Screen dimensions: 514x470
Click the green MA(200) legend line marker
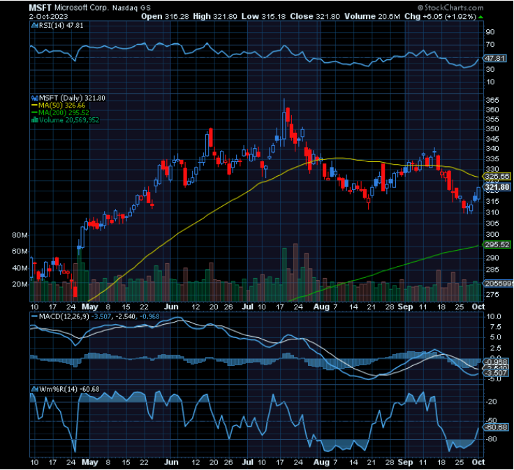click(34, 112)
